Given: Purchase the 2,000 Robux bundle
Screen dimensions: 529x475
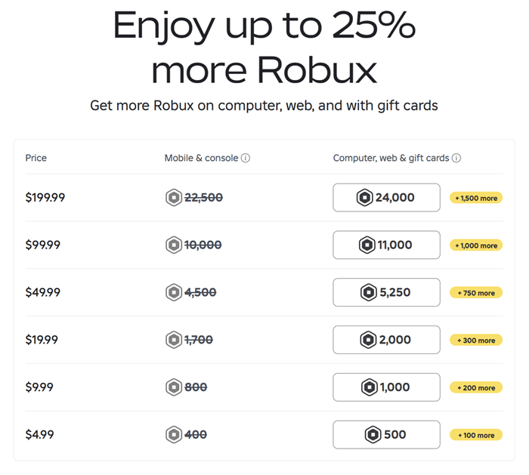Looking at the screenshot, I should point(386,341).
